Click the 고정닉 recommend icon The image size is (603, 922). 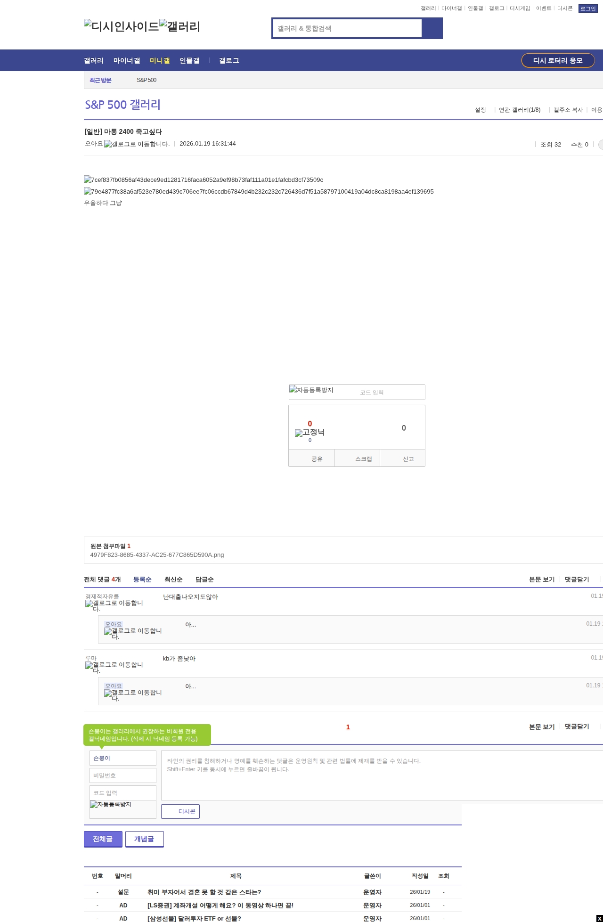310,432
